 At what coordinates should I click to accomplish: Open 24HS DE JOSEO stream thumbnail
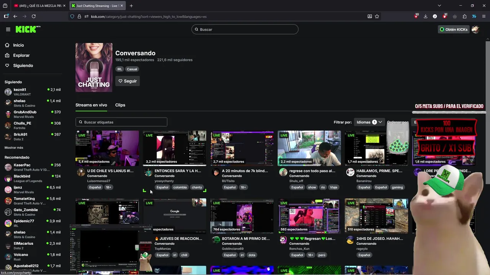377,216
